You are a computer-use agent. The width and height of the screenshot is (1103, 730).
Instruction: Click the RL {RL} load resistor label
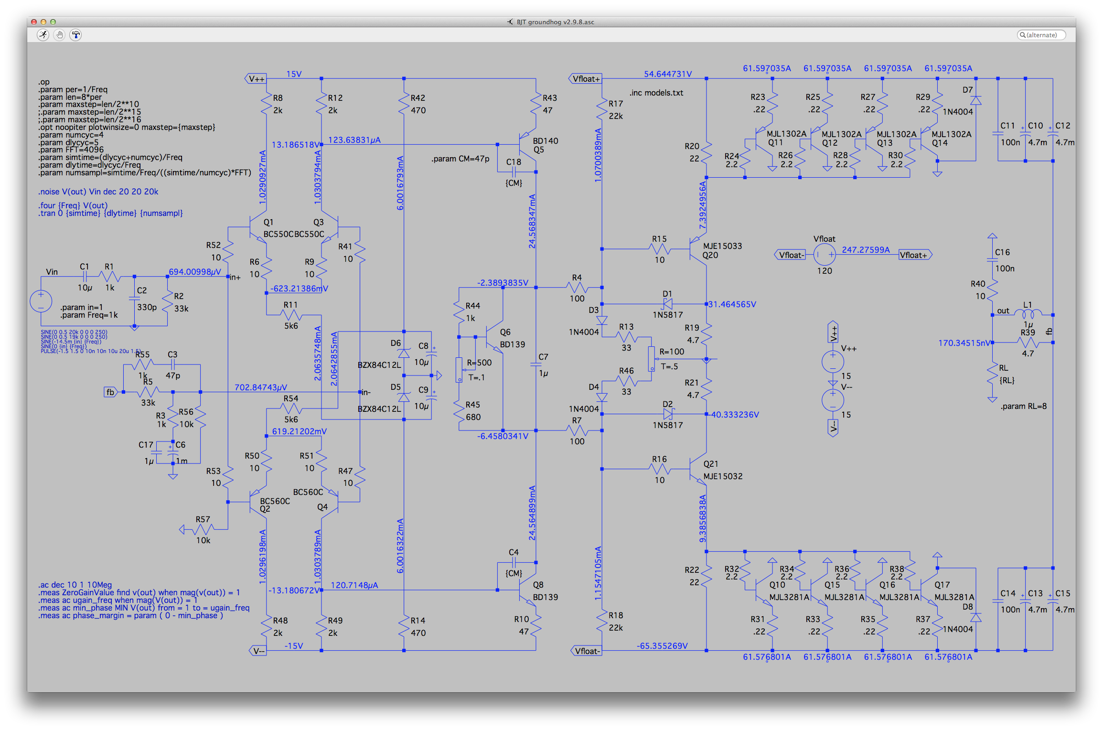pos(1007,374)
